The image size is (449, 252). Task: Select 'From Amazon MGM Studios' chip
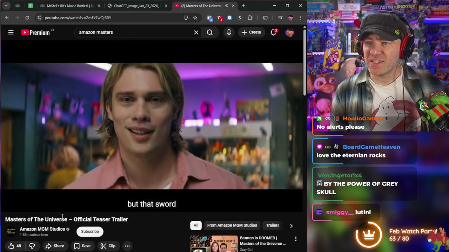tap(232, 225)
